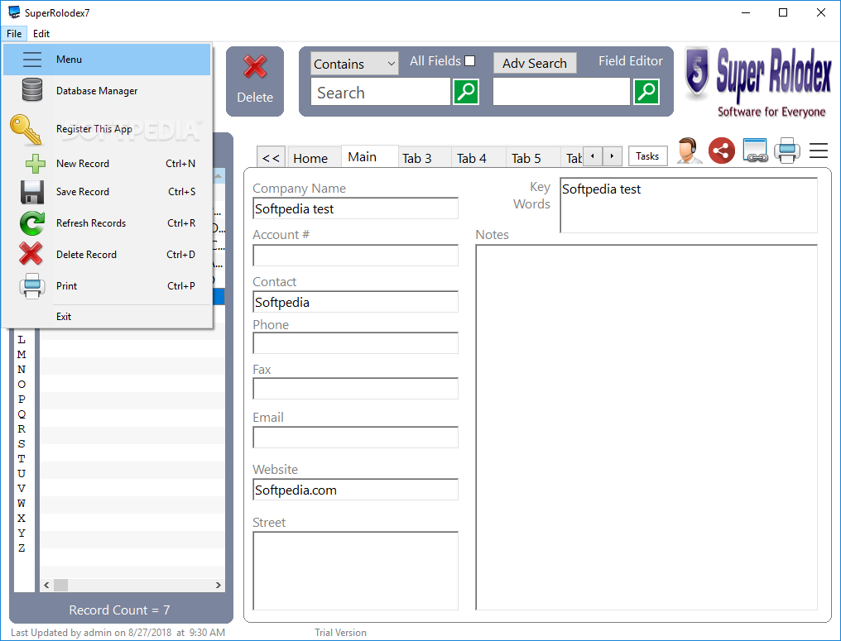
Task: Jump to letter P in alphabet index
Action: (22, 399)
